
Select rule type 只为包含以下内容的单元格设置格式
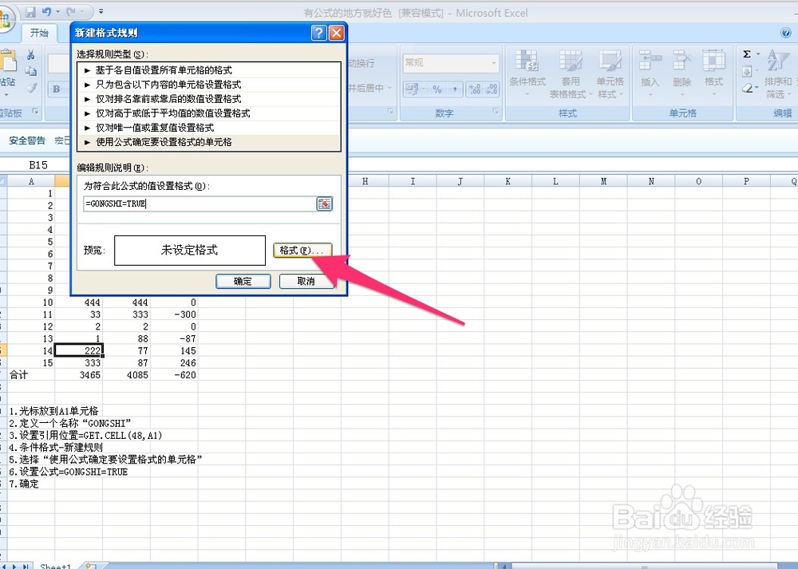tap(208, 85)
